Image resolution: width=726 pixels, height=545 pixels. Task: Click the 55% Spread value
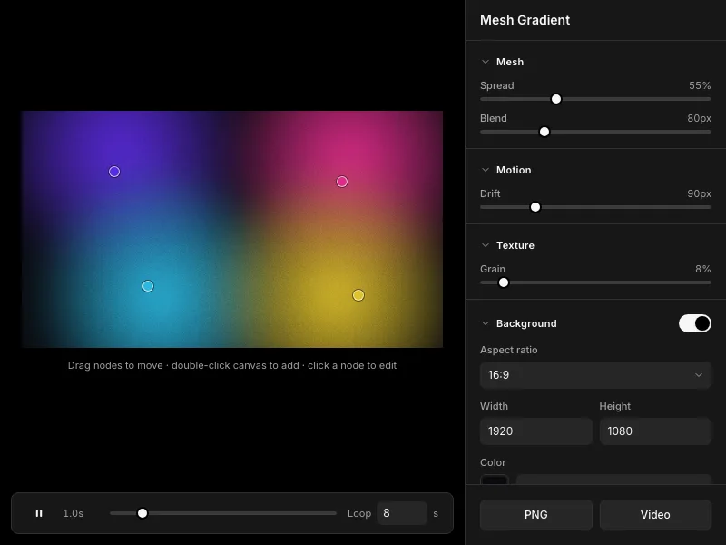coord(700,85)
